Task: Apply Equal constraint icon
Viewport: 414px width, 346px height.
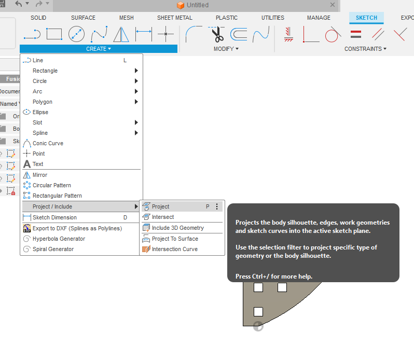Action: [x=356, y=34]
